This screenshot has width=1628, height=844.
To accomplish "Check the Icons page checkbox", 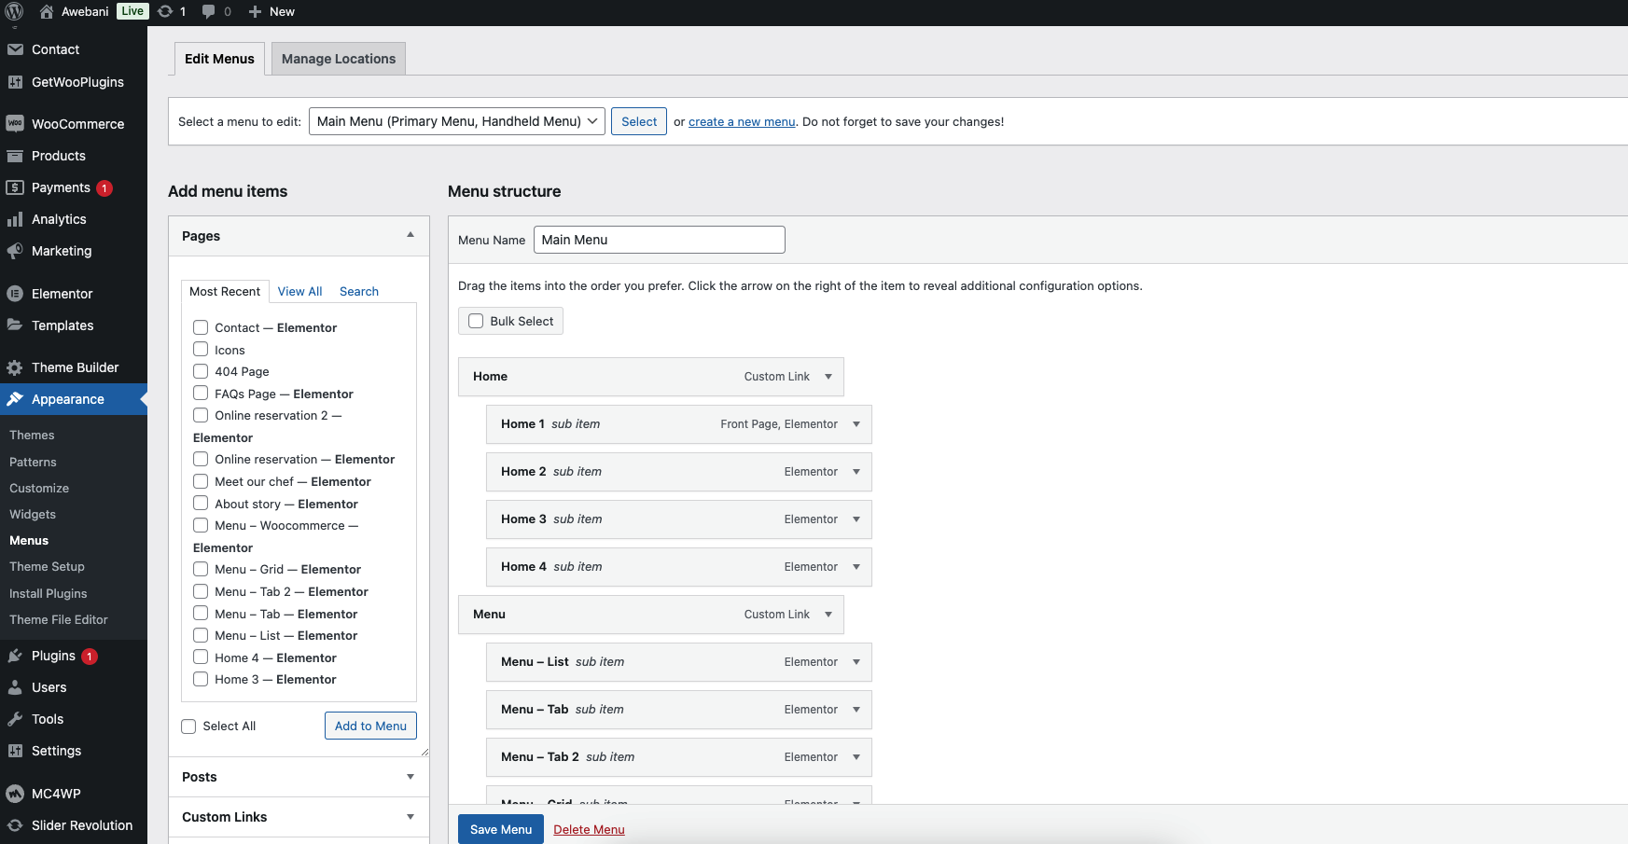I will click(x=201, y=350).
